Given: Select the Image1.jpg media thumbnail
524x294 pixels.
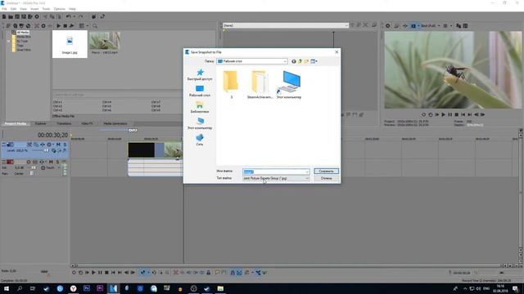Looking at the screenshot, I should (x=70, y=44).
